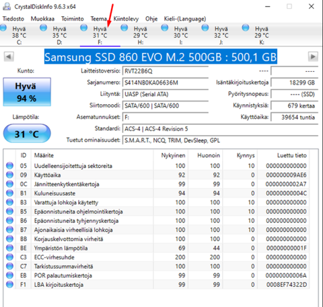Select drive H: at 29 °C

pos(141,35)
